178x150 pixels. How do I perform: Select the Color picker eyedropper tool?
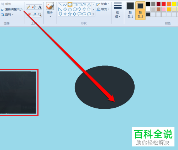pos(34,15)
